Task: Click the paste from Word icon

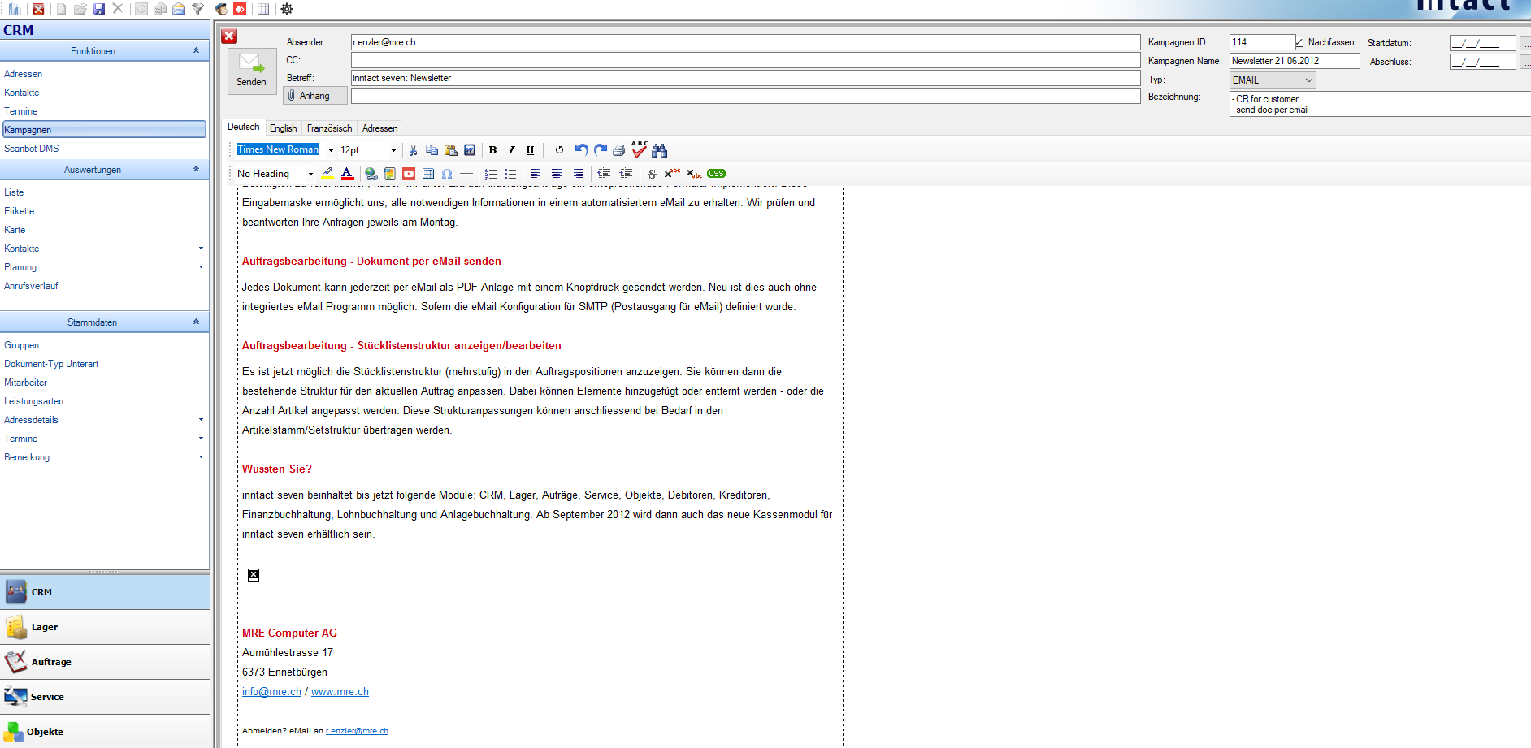Action: [470, 150]
